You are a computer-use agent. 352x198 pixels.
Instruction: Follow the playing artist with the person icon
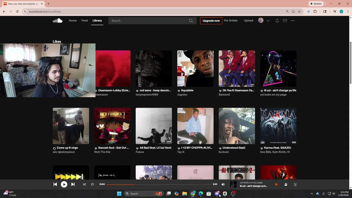[x=286, y=185]
